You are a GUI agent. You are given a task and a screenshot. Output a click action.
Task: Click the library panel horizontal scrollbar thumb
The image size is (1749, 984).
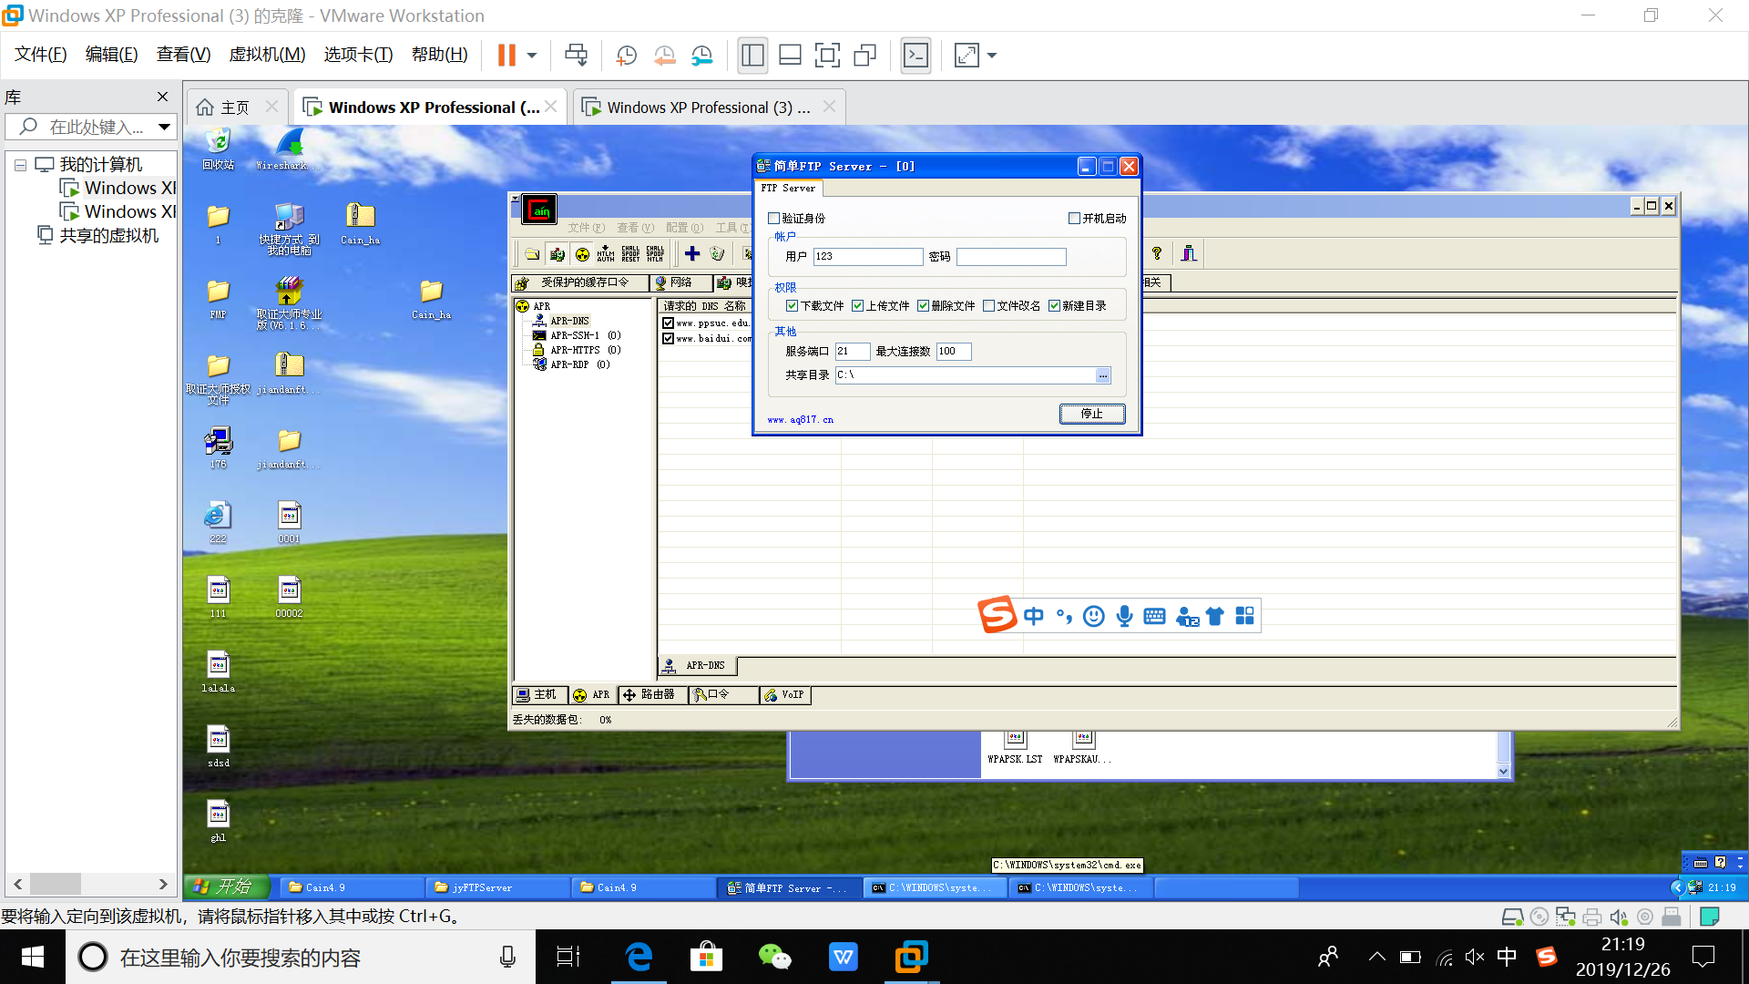55,884
